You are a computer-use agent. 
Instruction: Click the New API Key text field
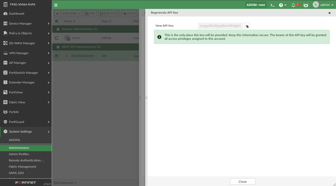pos(220,26)
